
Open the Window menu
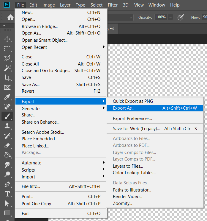pyautogui.click(x=157, y=5)
